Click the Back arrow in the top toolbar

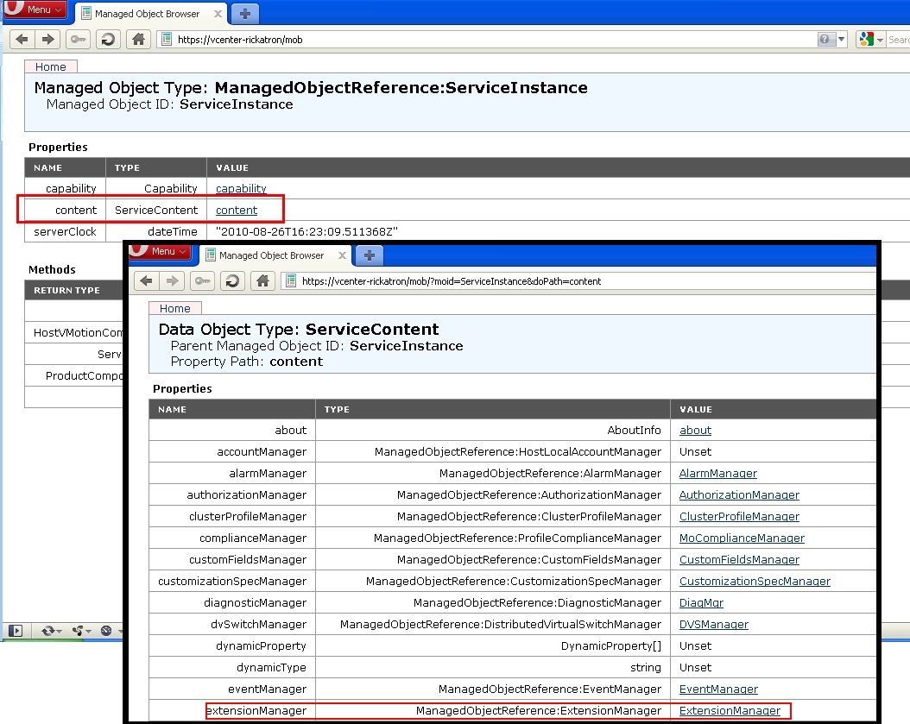coord(22,39)
